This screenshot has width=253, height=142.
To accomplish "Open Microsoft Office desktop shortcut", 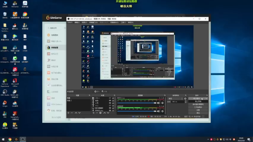I will [15, 83].
